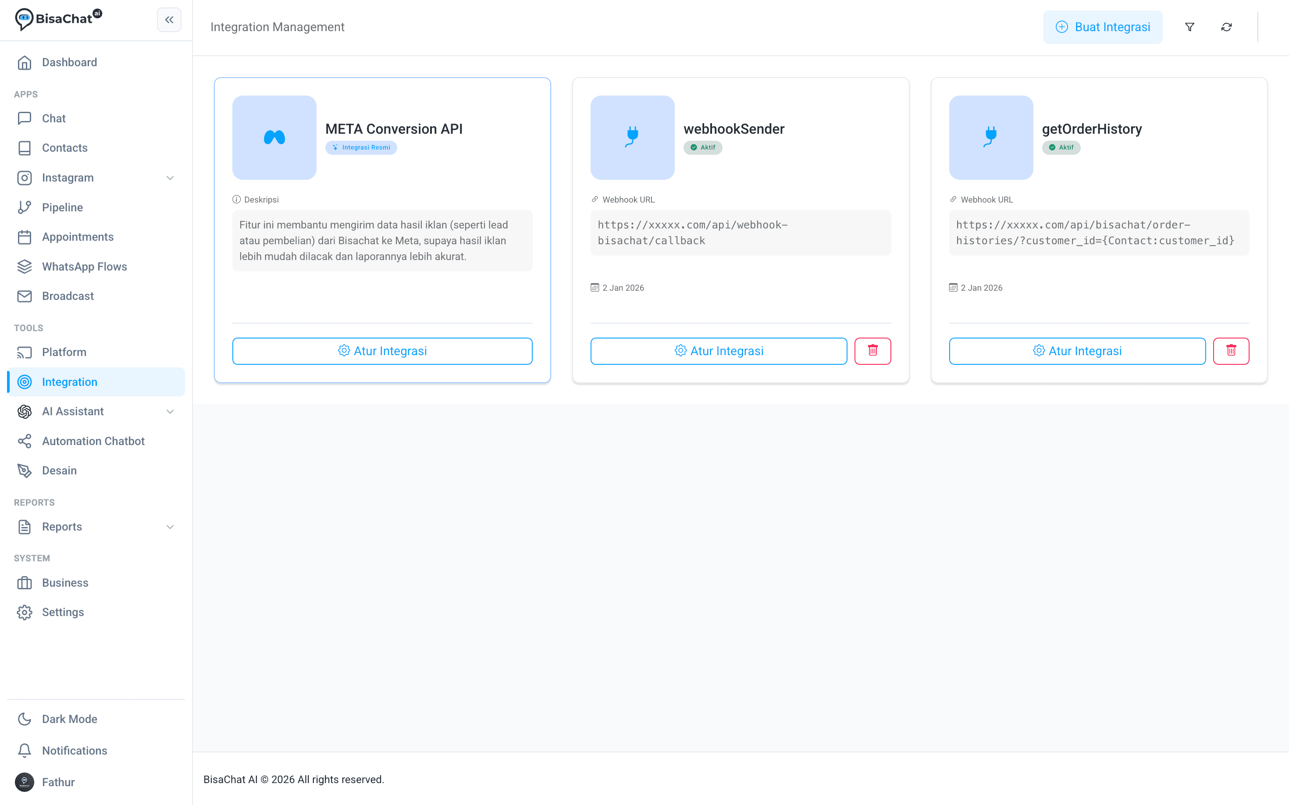Viewport: 1289px width, 805px height.
Task: Click the META Conversion API logo thumbnail
Action: (x=274, y=137)
